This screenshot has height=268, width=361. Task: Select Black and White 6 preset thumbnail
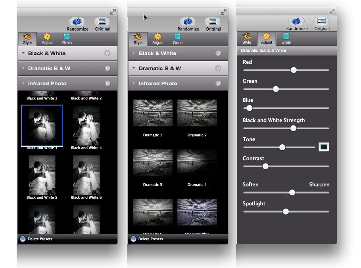click(x=86, y=175)
